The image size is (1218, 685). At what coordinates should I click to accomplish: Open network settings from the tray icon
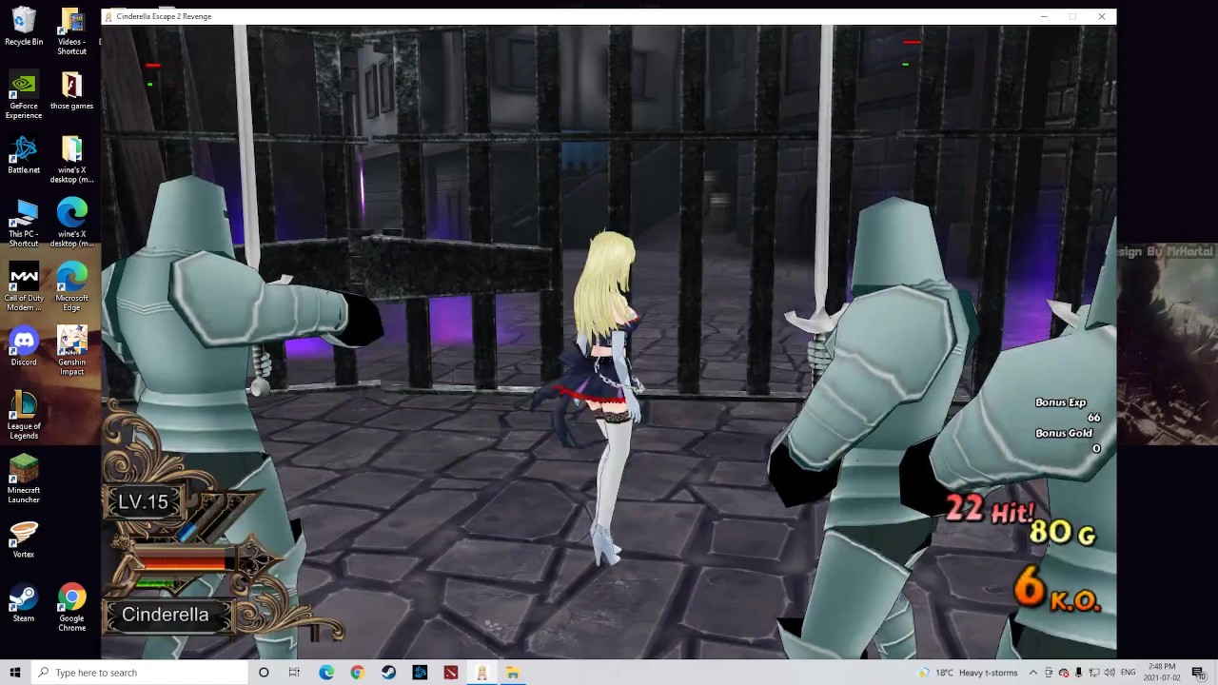click(1094, 673)
